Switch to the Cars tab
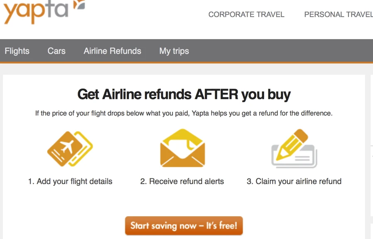This screenshot has width=373, height=239. pos(56,51)
